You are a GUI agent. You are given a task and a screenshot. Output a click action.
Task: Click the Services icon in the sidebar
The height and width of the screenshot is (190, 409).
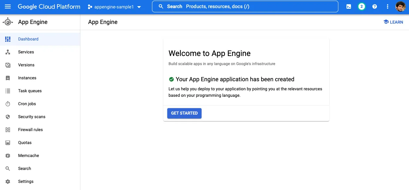pos(7,52)
